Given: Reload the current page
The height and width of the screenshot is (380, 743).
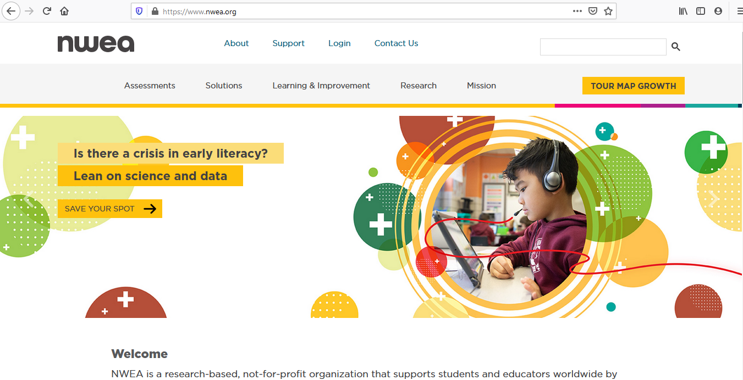Looking at the screenshot, I should (46, 10).
